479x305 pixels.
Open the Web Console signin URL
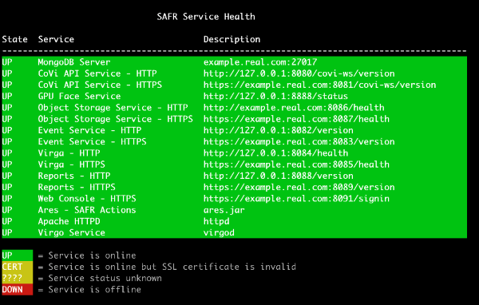(x=296, y=199)
